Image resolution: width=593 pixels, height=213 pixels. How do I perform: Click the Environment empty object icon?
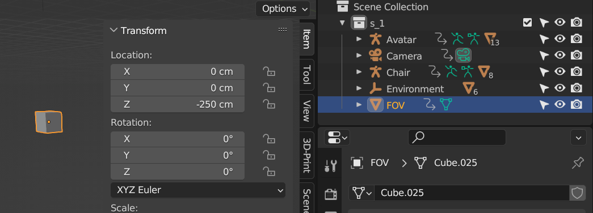[x=375, y=88]
